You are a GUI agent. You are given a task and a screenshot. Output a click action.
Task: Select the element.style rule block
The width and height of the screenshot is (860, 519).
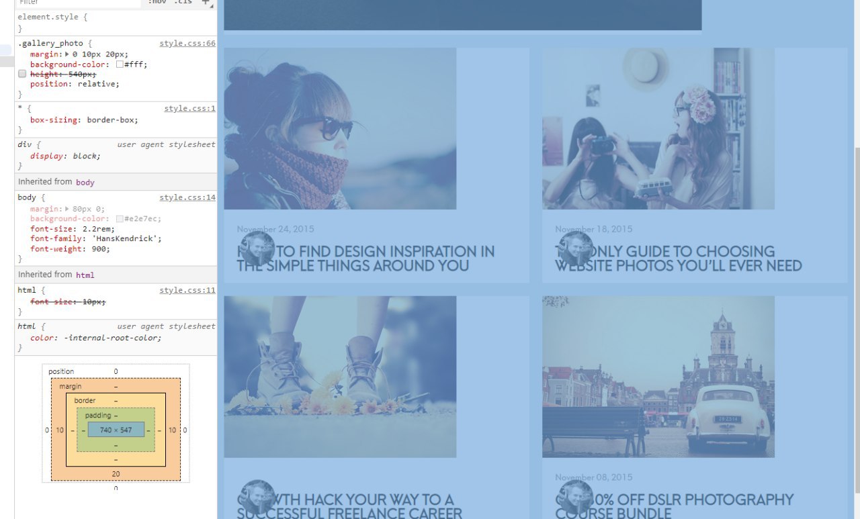116,21
